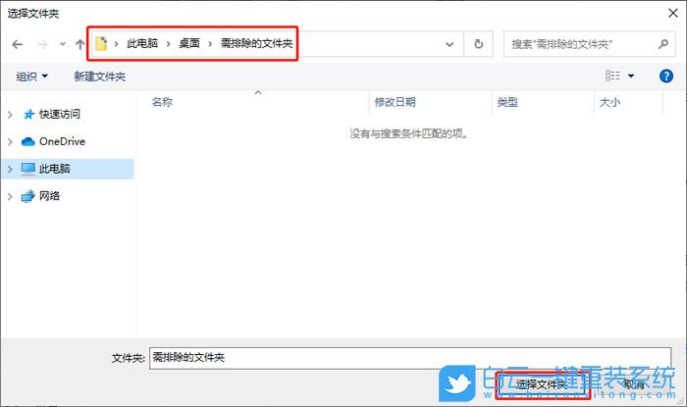Screen dimensions: 687x407
Task: Select 需排除的文件夹 in the address breadcrumb
Action: point(256,43)
